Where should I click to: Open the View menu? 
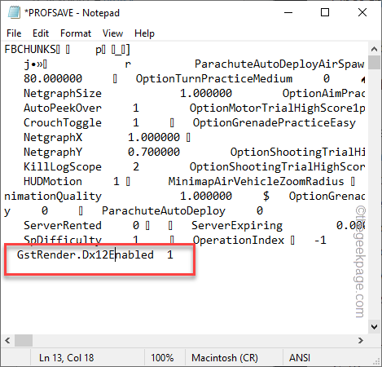pos(112,33)
